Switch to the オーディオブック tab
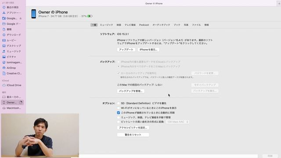Viewport: 281px width, 158px height. pos(161,25)
